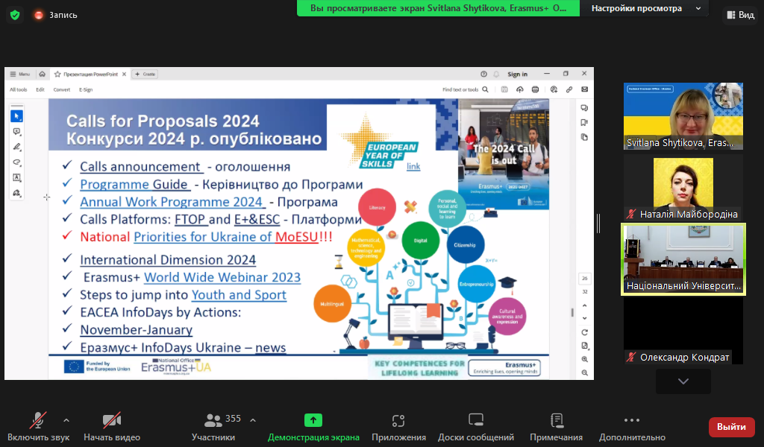Unmute with the Включить звук microphone button

39,427
